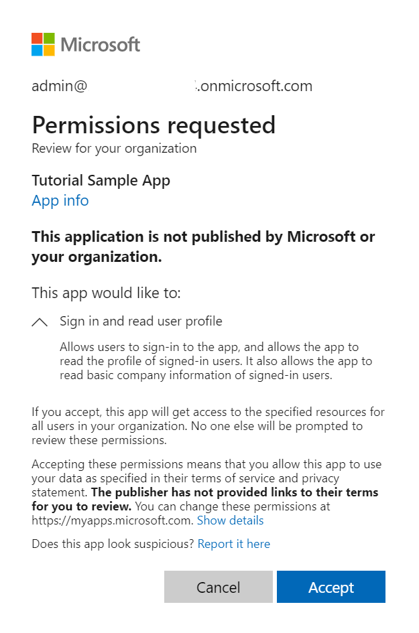This screenshot has height=633, width=419.
Task: Click the Review for your organization subtitle
Action: (x=114, y=149)
